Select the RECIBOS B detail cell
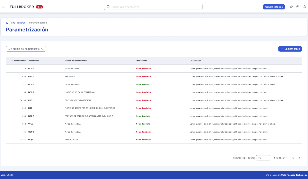Image resolution: width=308 pixels, height=179 pixels. pos(70,76)
